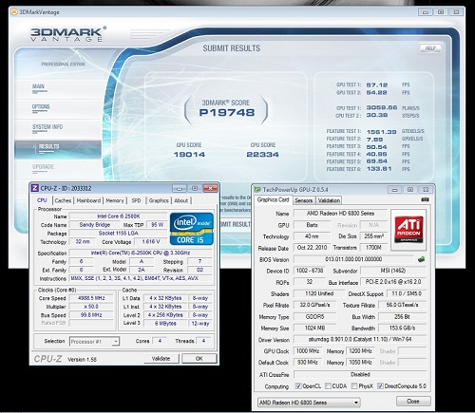The height and width of the screenshot is (413, 475).
Task: Click the Code Name value Sandy Bridge
Action: click(95, 225)
